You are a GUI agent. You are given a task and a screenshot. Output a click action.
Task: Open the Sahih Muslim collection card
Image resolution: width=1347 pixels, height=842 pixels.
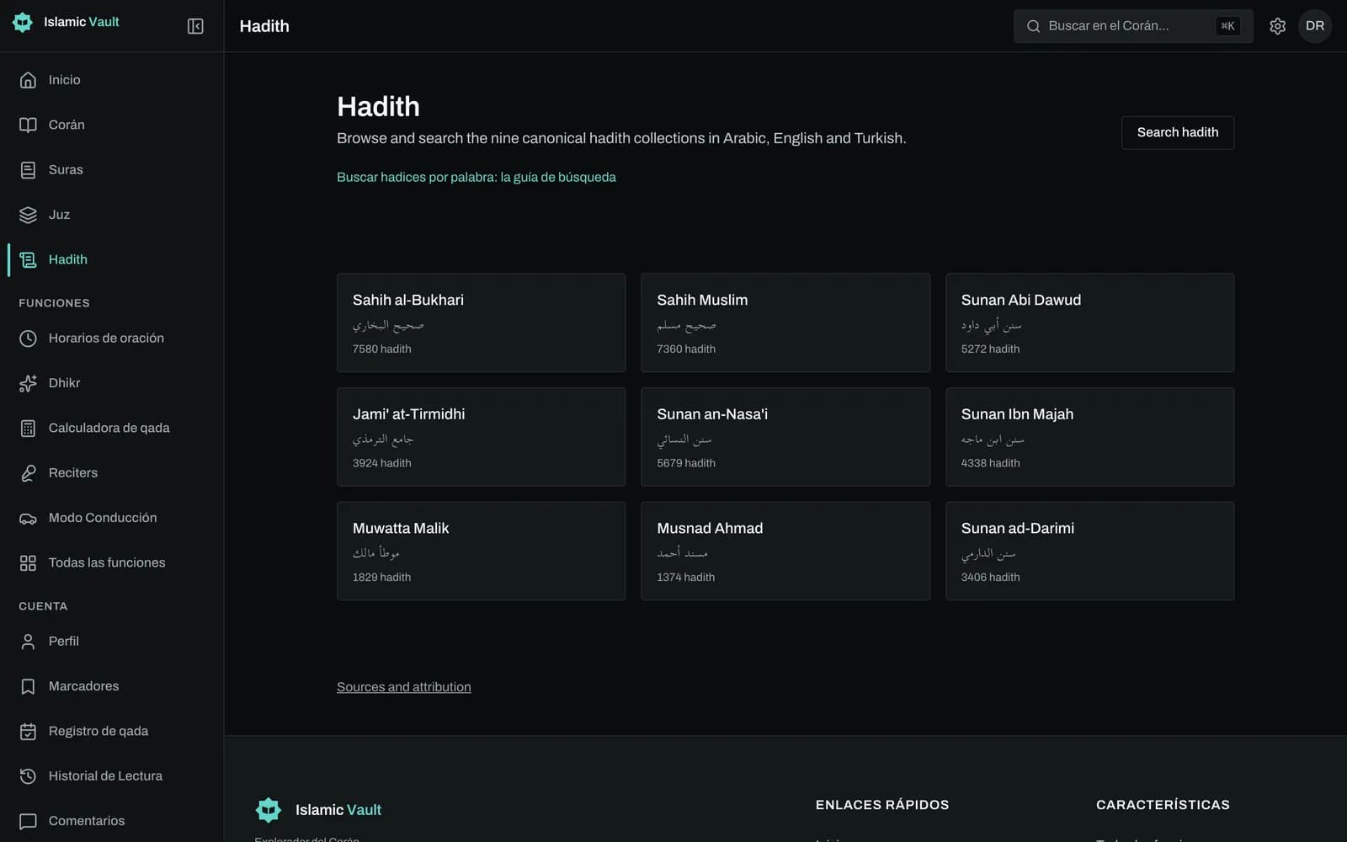tap(785, 322)
